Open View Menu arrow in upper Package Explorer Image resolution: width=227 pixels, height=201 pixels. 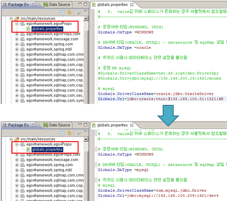click(x=85, y=11)
